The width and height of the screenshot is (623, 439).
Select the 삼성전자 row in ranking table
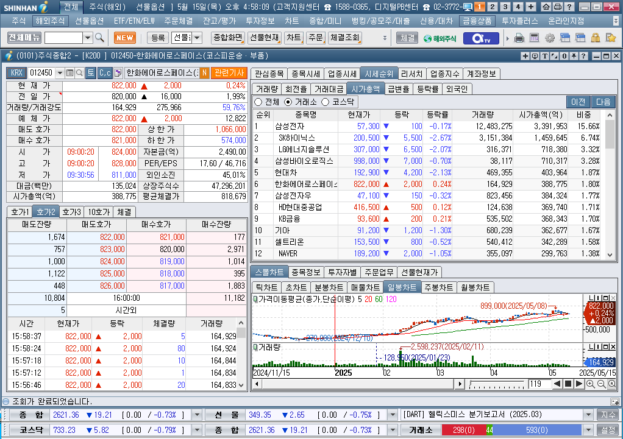pyautogui.click(x=429, y=126)
